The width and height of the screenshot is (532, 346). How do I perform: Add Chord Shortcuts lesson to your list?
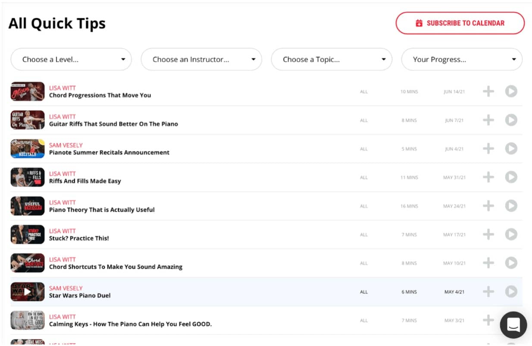tap(488, 263)
